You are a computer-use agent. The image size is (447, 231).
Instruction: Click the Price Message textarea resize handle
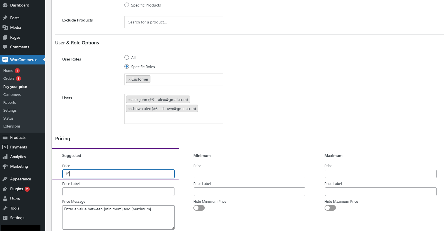click(173, 228)
